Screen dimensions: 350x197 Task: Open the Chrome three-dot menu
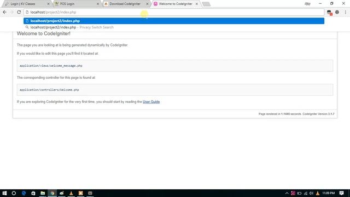pyautogui.click(x=345, y=12)
